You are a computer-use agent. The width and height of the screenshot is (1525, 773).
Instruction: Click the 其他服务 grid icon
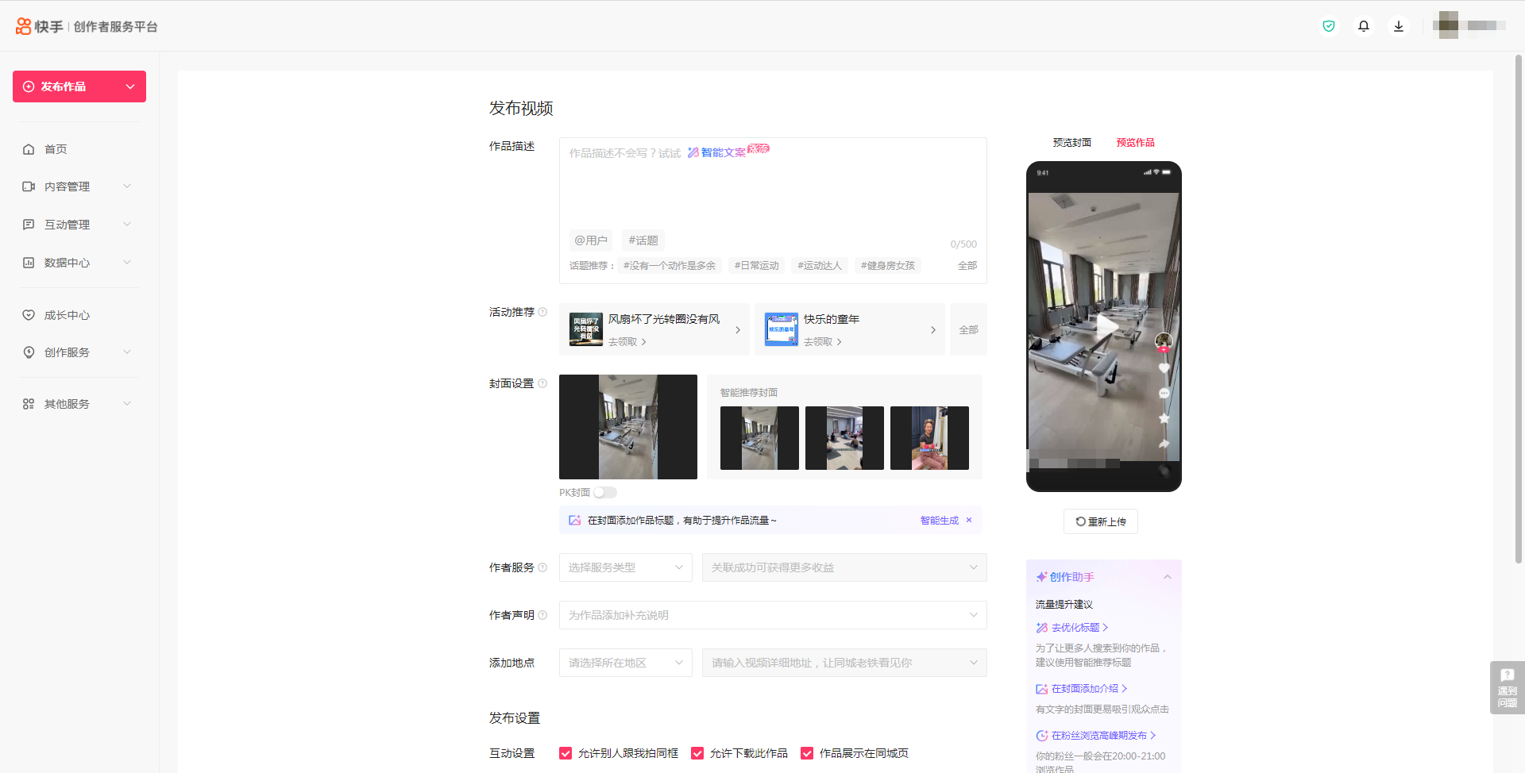[29, 404]
